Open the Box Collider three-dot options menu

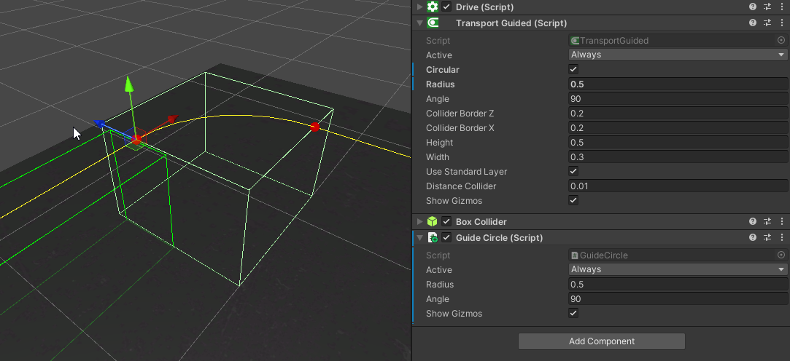[781, 221]
